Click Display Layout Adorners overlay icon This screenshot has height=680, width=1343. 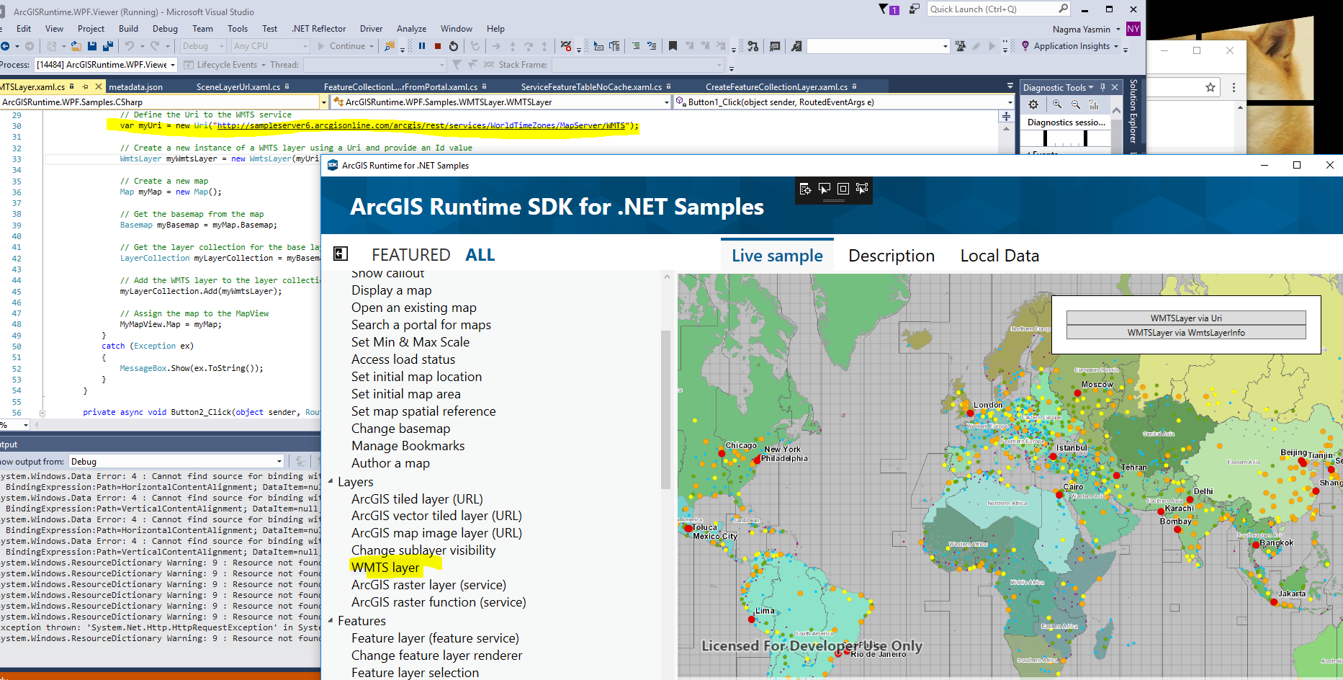pos(843,189)
